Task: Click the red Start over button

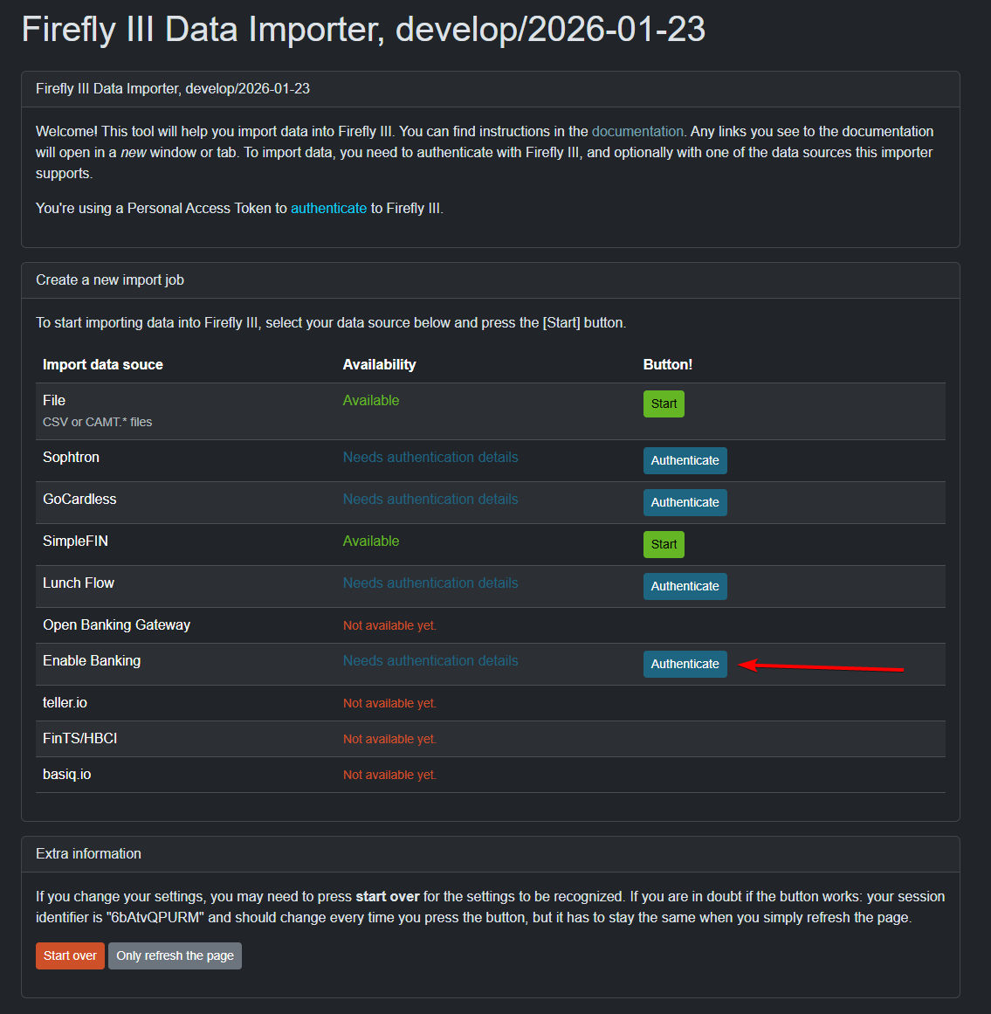Action: coord(70,955)
